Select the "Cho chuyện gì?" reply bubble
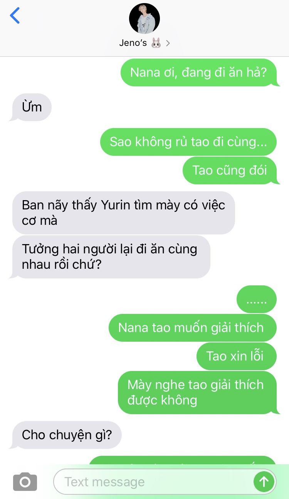The width and height of the screenshot is (289, 499). pos(66,435)
